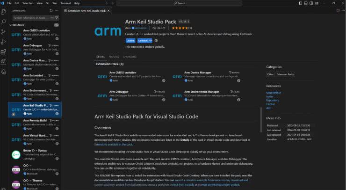This screenshot has height=190, width=346.
Task: Open Source Control view in activity bar
Action: (4, 32)
